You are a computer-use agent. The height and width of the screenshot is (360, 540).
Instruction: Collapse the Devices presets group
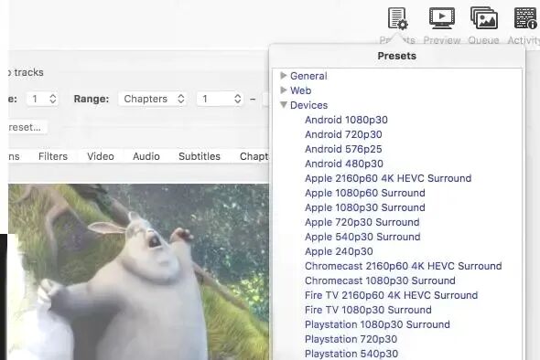(284, 105)
